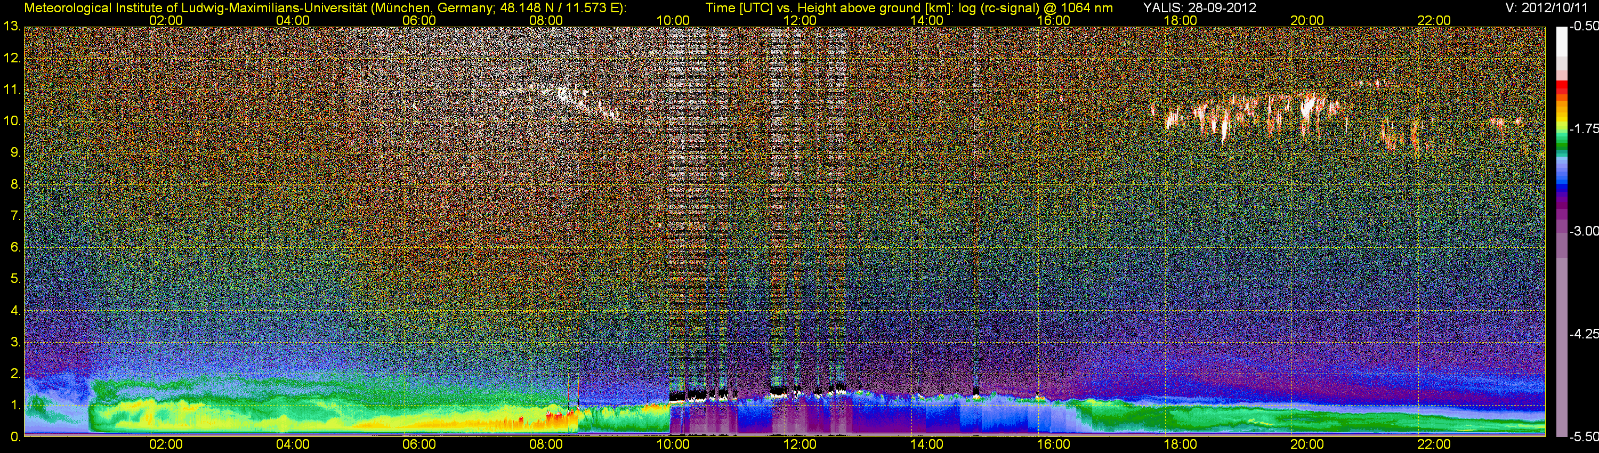This screenshot has height=453, width=1599.
Task: Click the -1.75 color scale value
Action: coord(1584,129)
